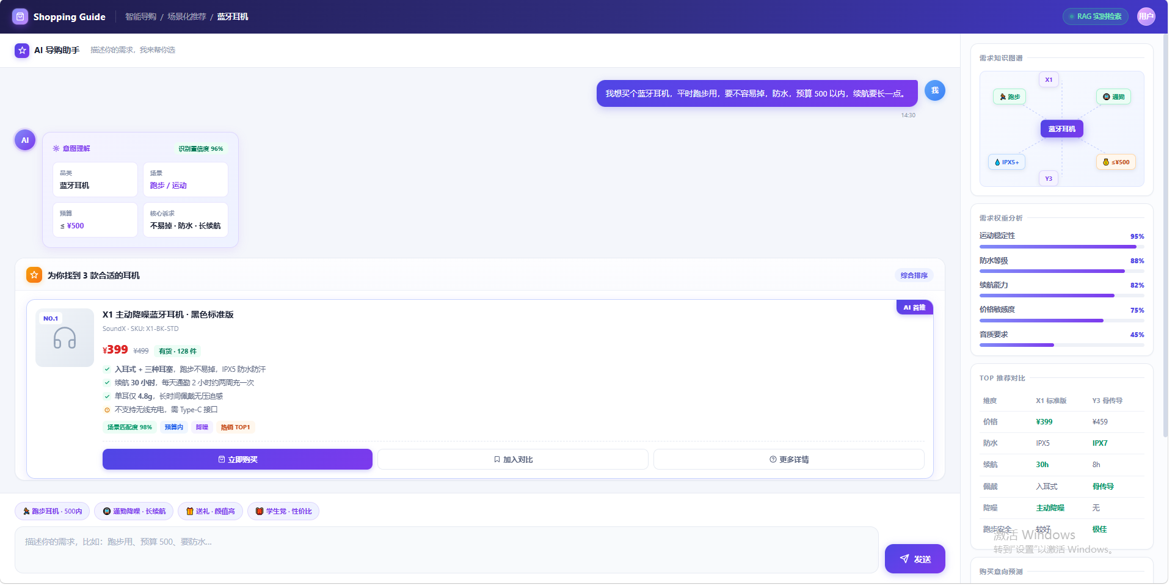
Task: Select the 通勤降噪 · 长续航 quick prompt
Action: [134, 511]
